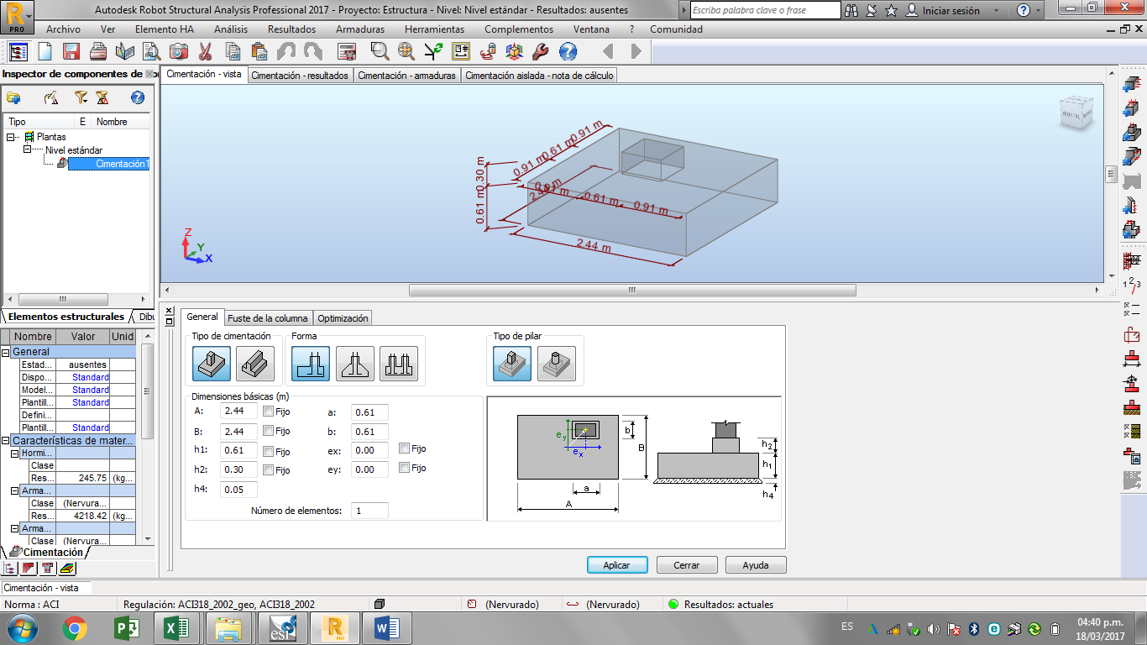Collapse the General properties section

5,352
